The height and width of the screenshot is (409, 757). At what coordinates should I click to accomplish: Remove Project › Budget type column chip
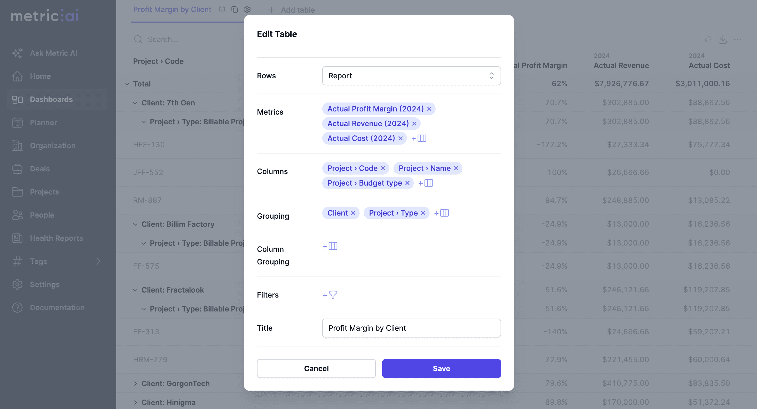click(x=407, y=183)
